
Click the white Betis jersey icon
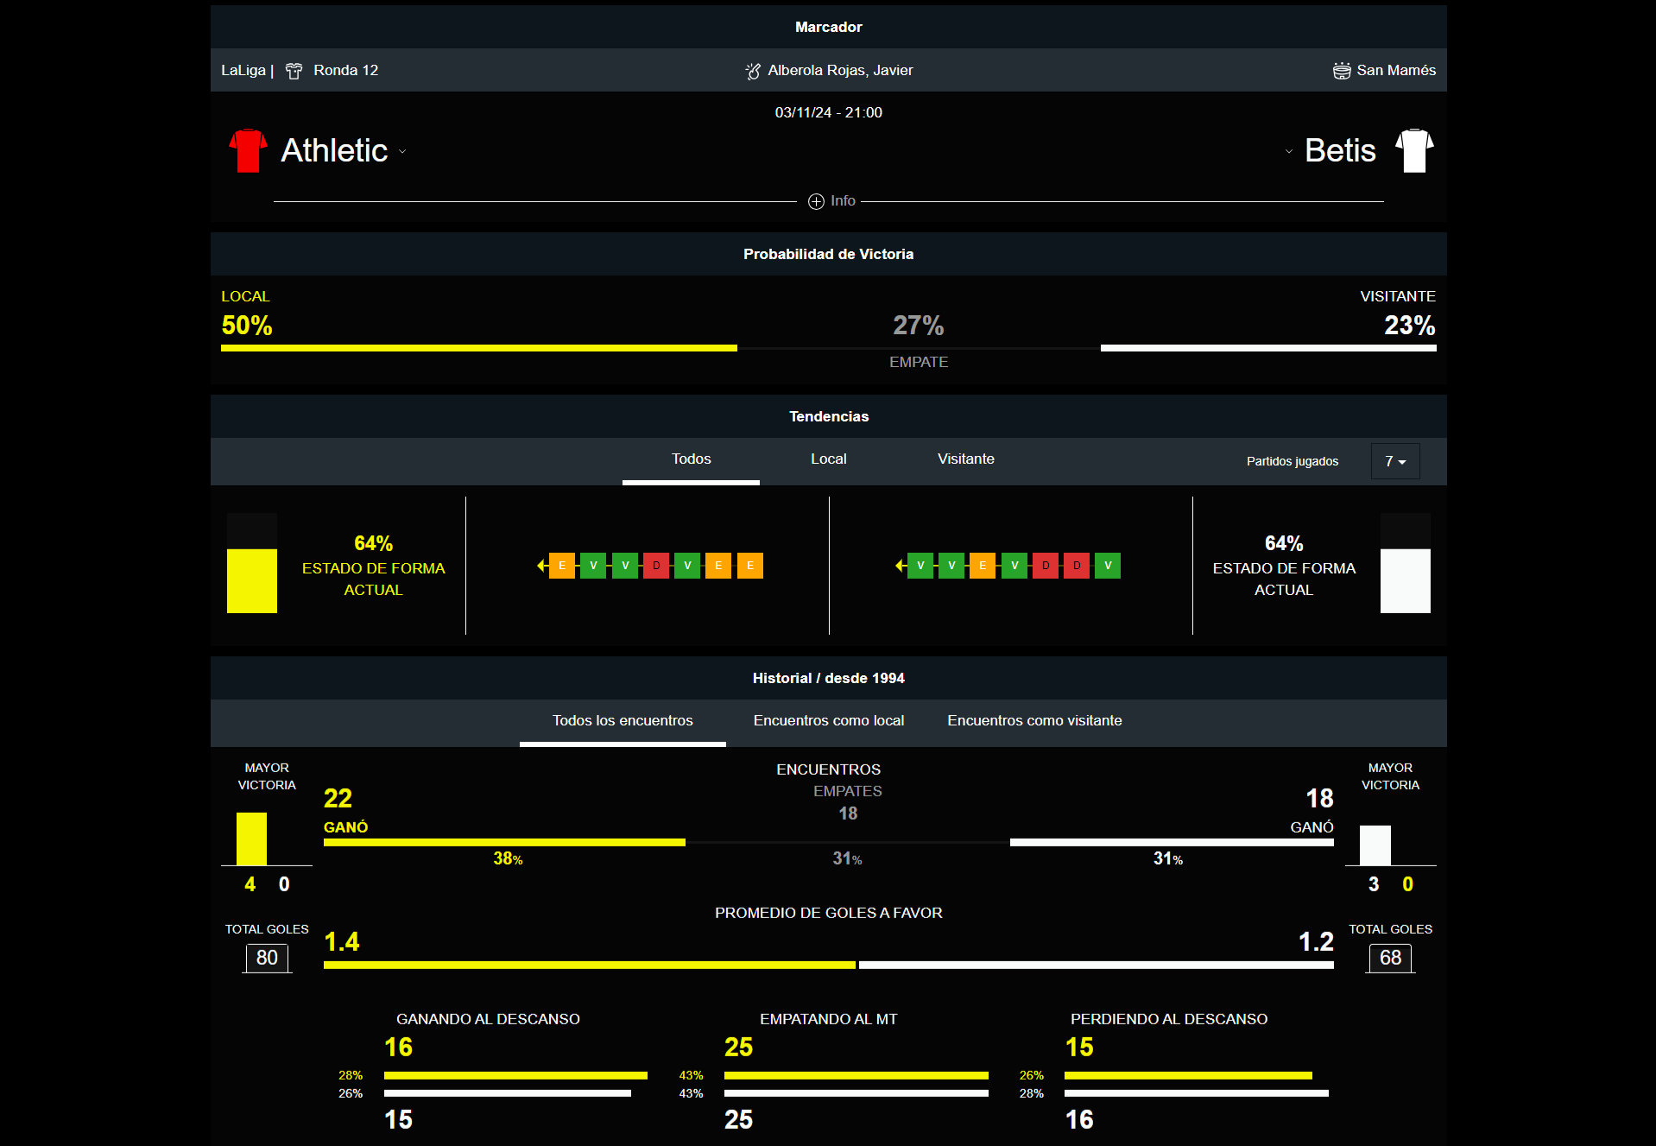1414,151
